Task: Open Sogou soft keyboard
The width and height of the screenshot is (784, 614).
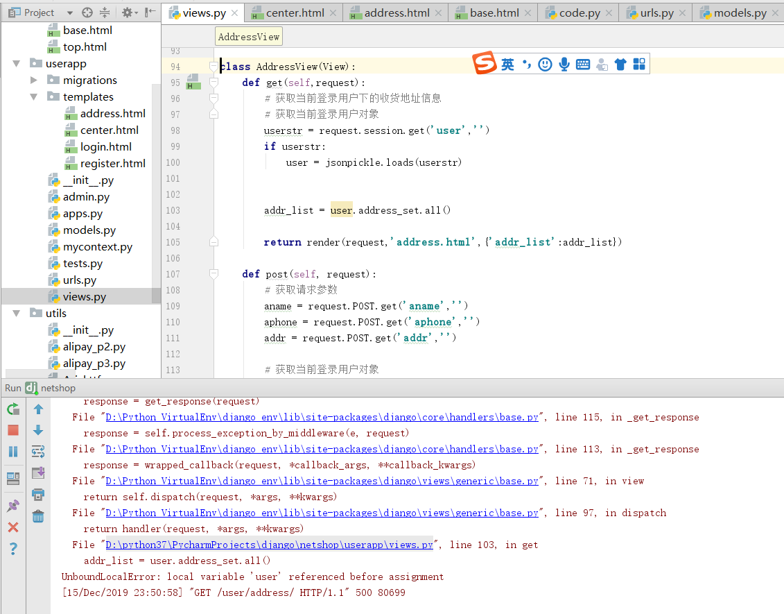Action: pyautogui.click(x=583, y=64)
